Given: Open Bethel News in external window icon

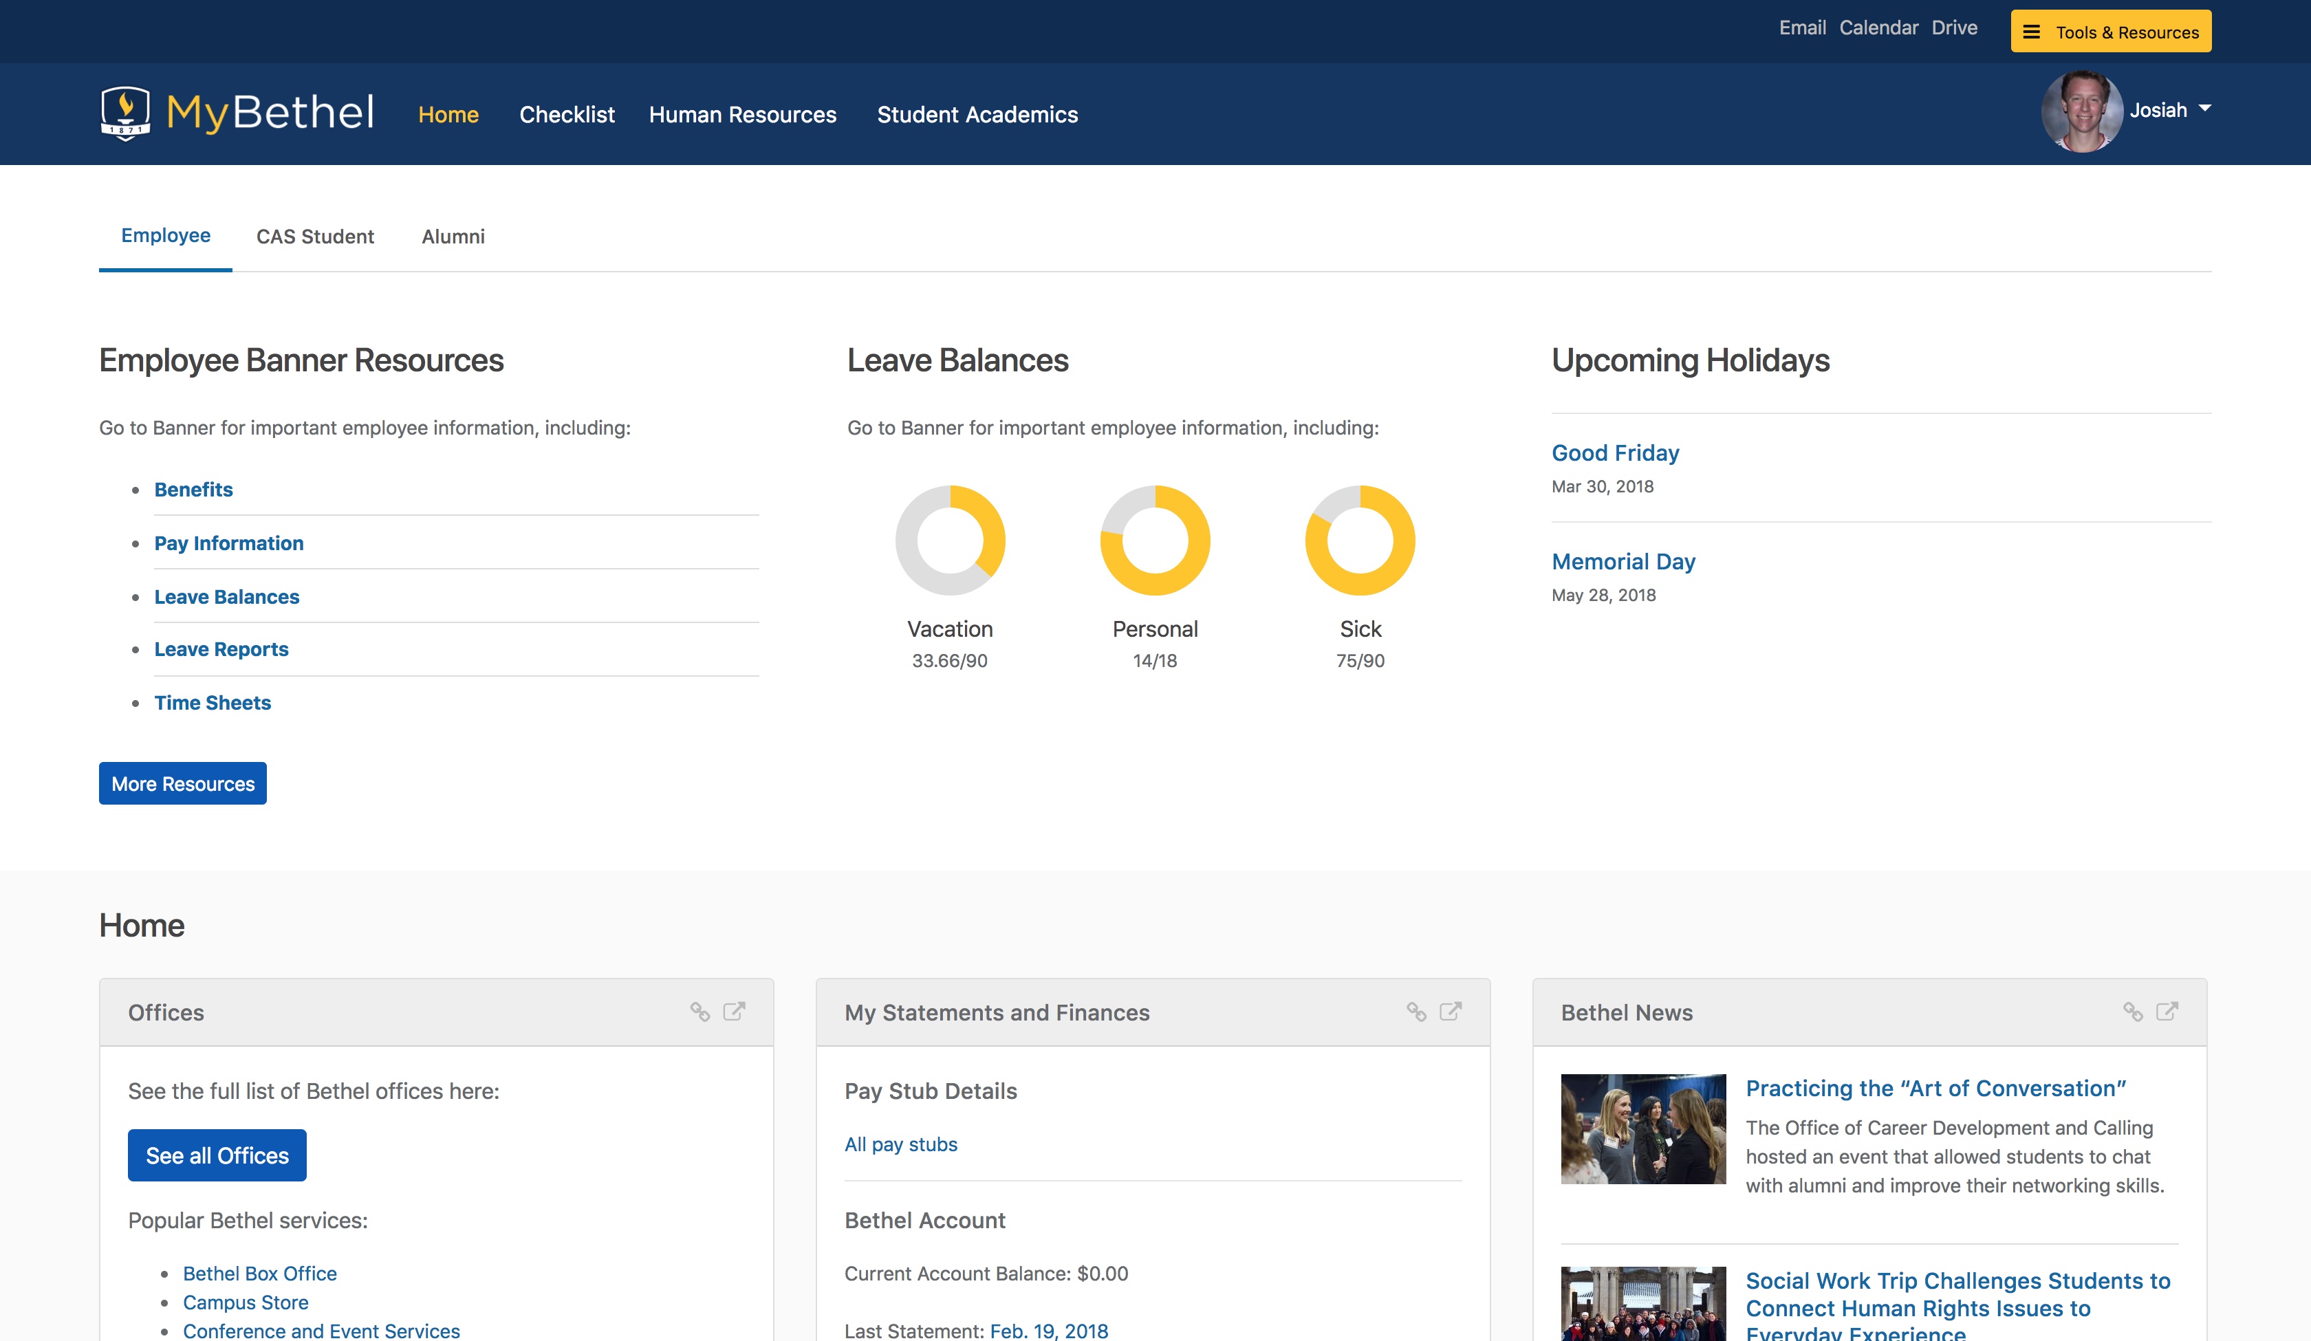Looking at the screenshot, I should pyautogui.click(x=2167, y=1011).
